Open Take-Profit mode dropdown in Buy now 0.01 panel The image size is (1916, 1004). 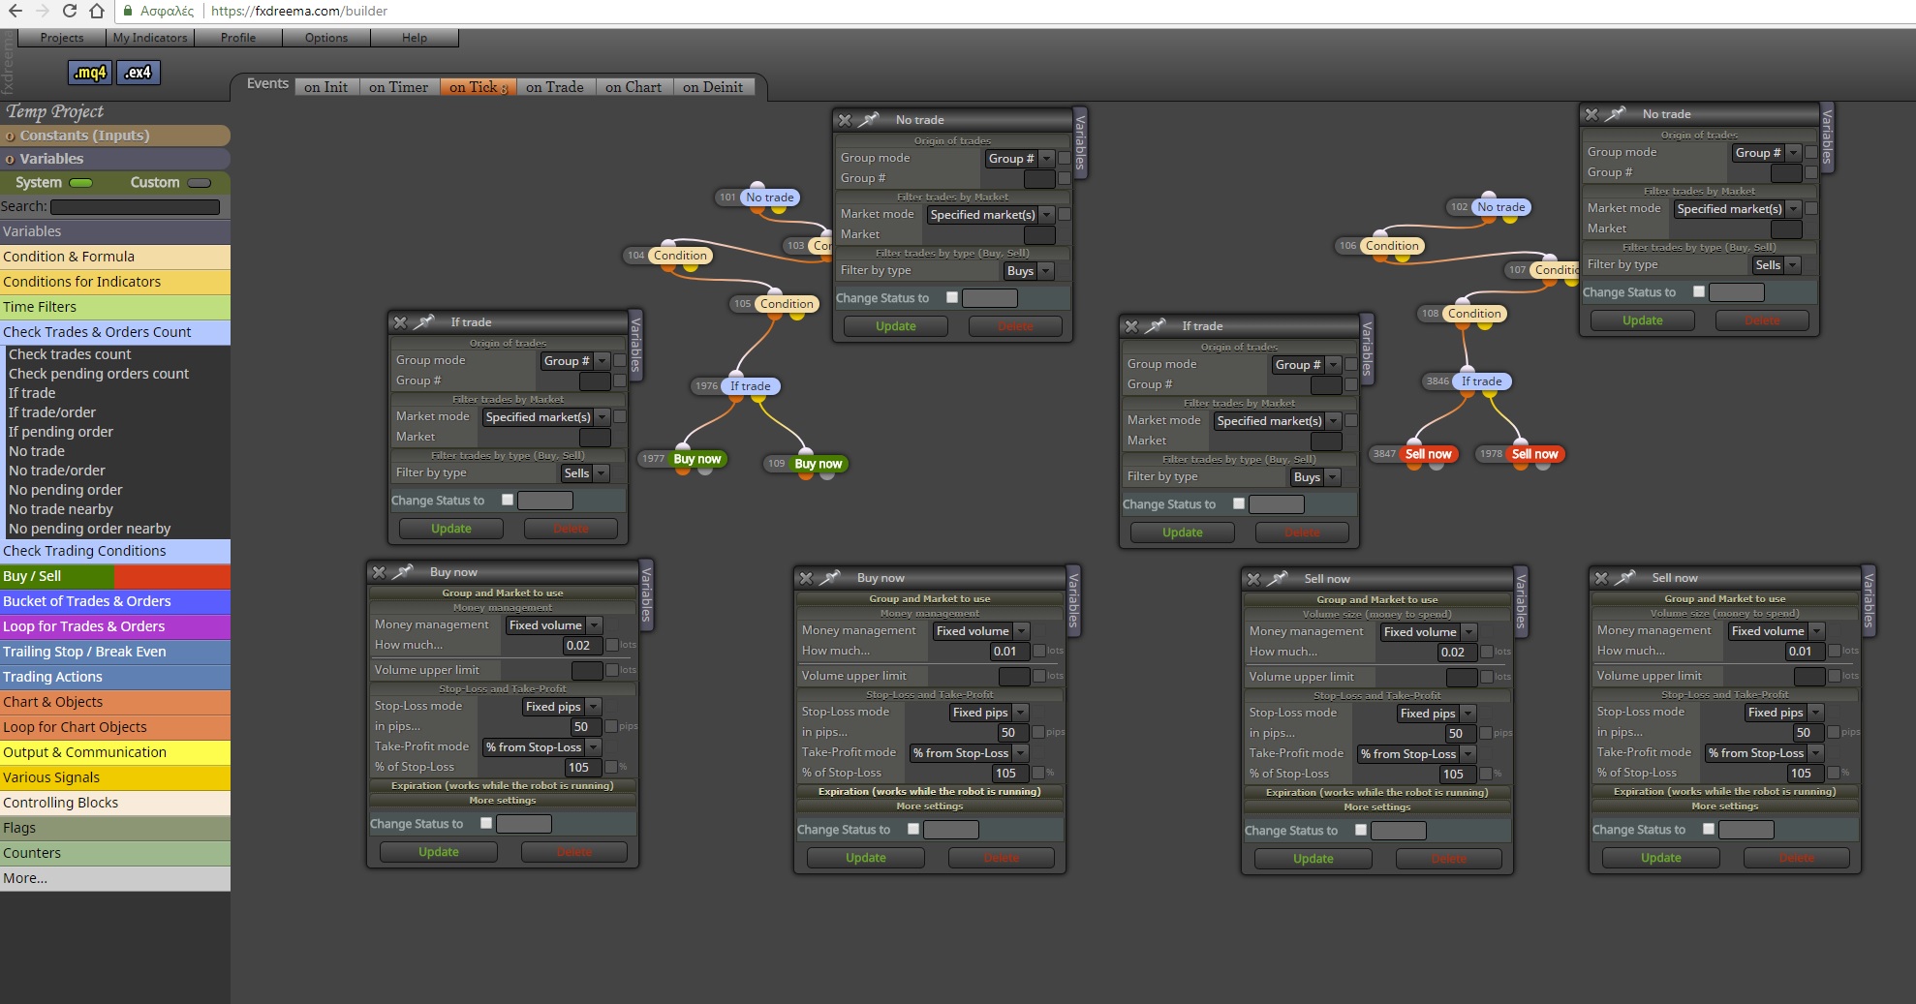969,753
